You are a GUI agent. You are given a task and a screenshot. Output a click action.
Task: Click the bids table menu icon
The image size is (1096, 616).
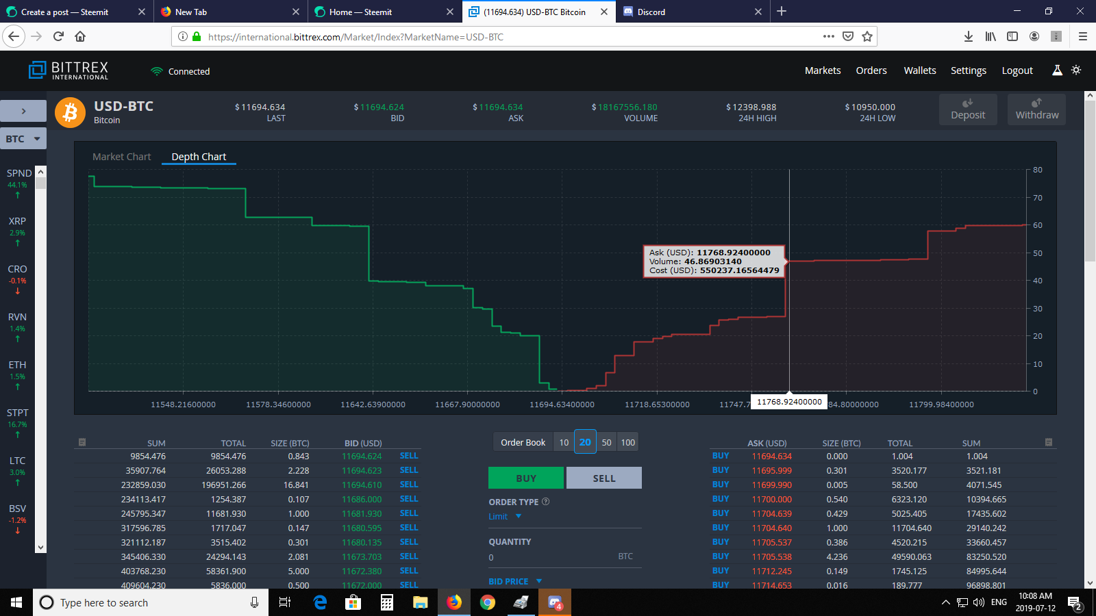click(x=82, y=442)
